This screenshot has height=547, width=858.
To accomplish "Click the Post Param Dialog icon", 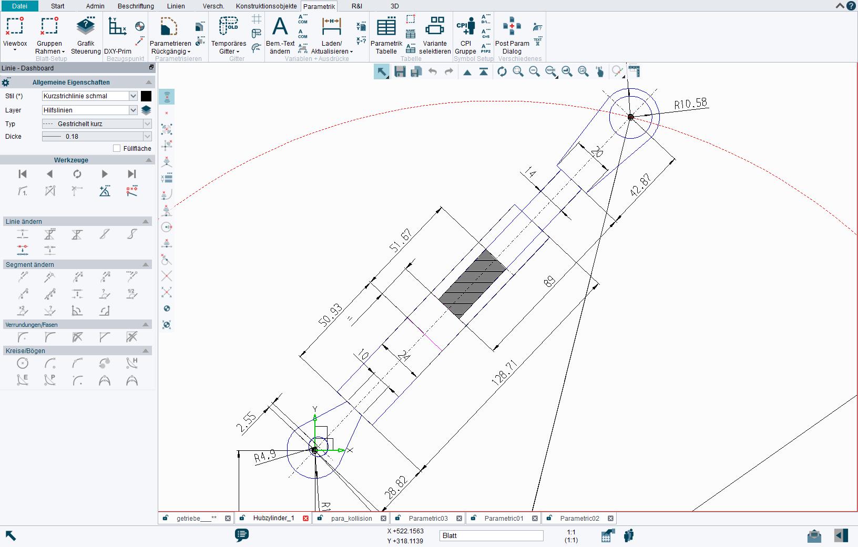I will [512, 27].
